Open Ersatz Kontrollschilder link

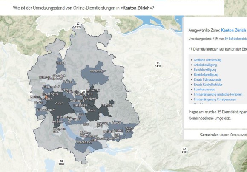(208, 85)
